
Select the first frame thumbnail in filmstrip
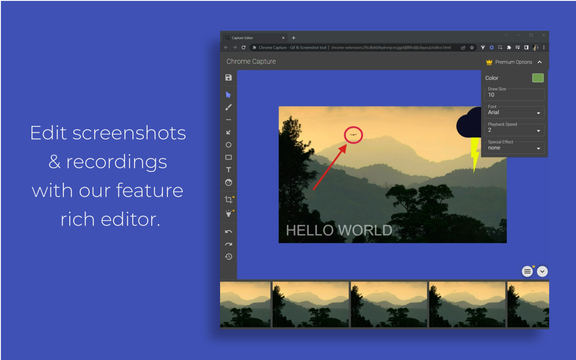(x=245, y=305)
